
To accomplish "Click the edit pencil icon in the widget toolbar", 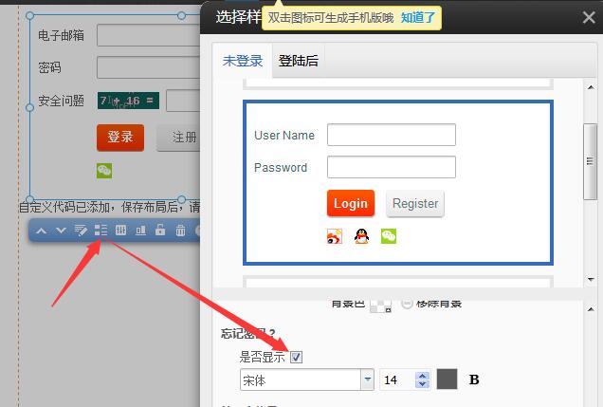I will [x=81, y=231].
